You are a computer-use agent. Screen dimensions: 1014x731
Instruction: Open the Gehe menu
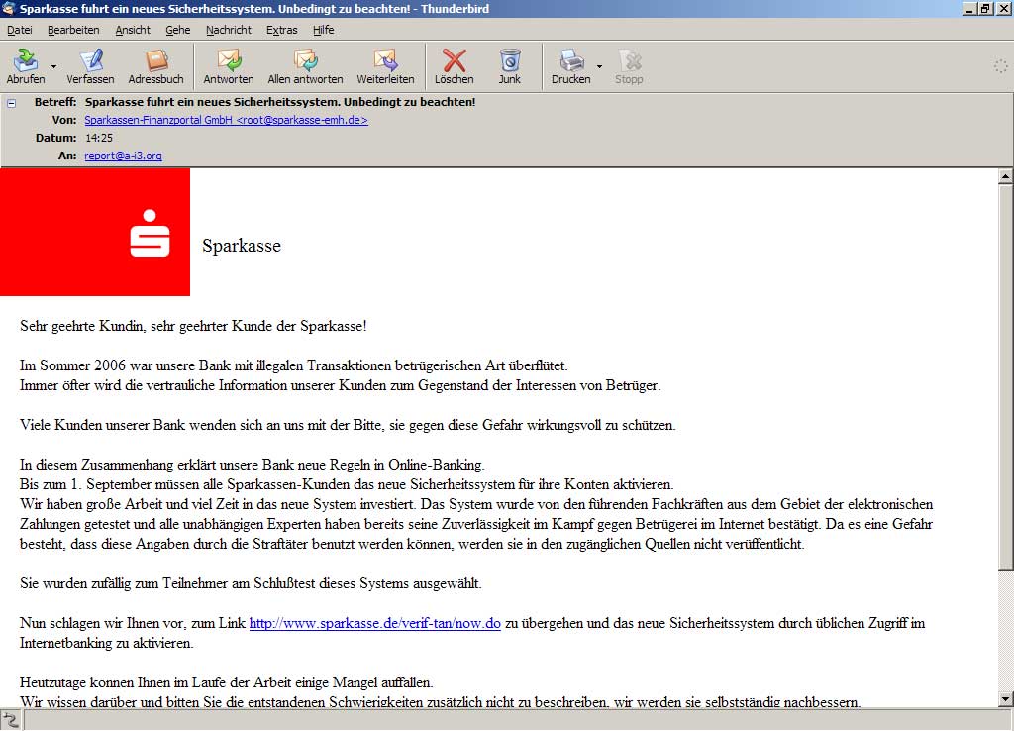point(178,30)
